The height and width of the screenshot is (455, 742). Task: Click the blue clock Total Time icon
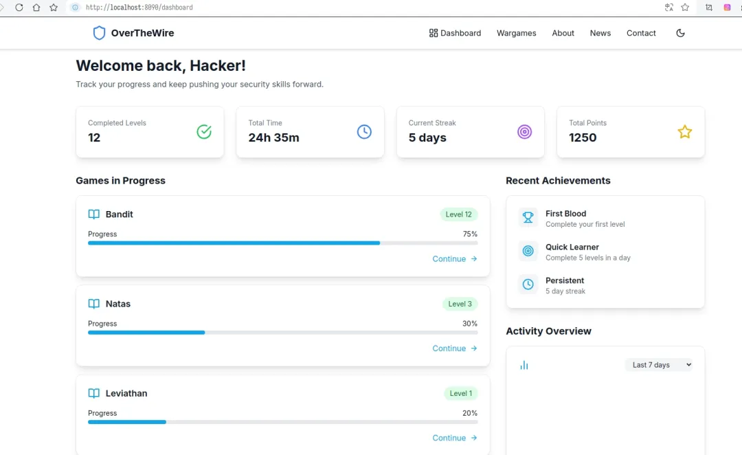(x=364, y=132)
